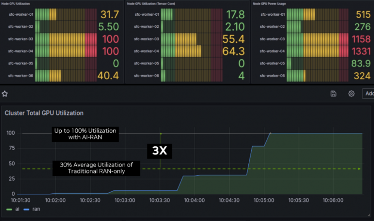Click the 3X annotation label on chart
Screen dimensions: 374x221
click(x=162, y=151)
